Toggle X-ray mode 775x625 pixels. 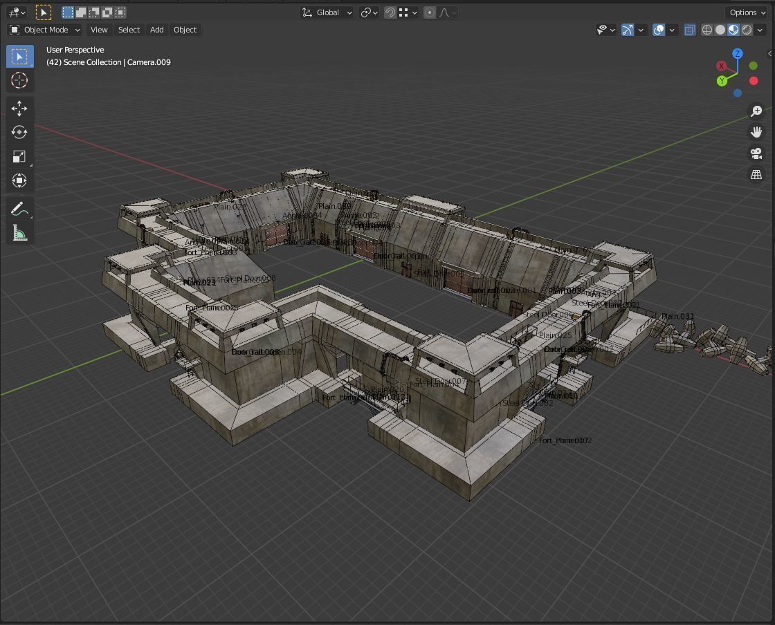(689, 30)
